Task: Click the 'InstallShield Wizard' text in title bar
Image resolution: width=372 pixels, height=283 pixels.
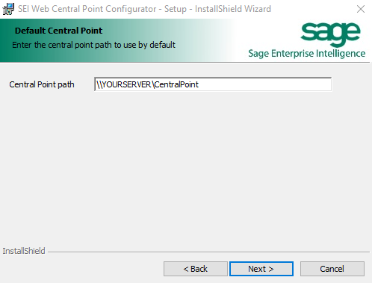Action: pos(233,9)
